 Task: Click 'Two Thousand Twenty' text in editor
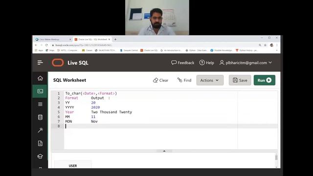click(x=112, y=112)
